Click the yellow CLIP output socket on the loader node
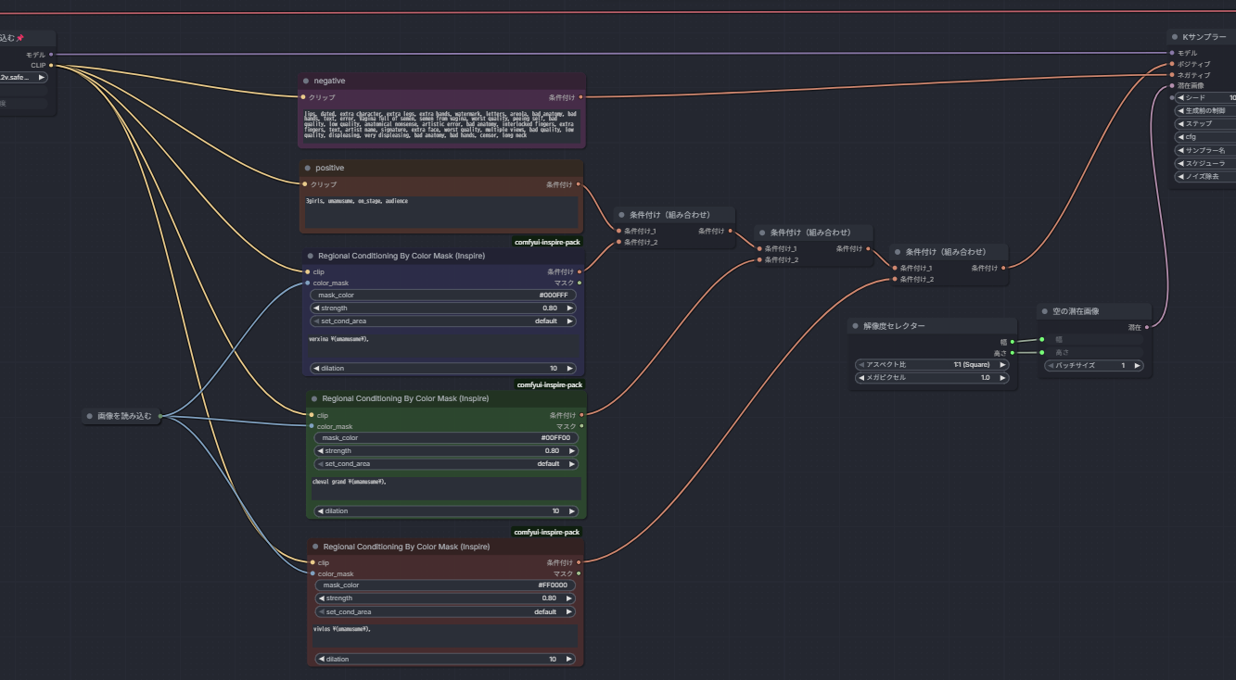This screenshot has width=1236, height=680. 51,65
